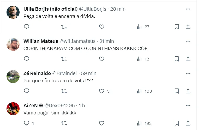
Task: Share Willian Mateus's tweet
Action: click(x=188, y=59)
